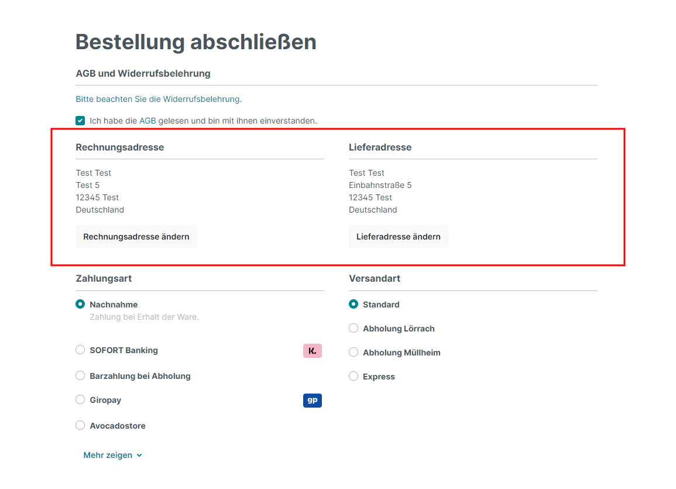Select Nachnahme payment method

click(x=80, y=305)
